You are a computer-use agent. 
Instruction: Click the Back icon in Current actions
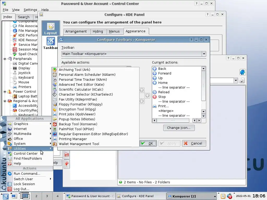coord(155,69)
